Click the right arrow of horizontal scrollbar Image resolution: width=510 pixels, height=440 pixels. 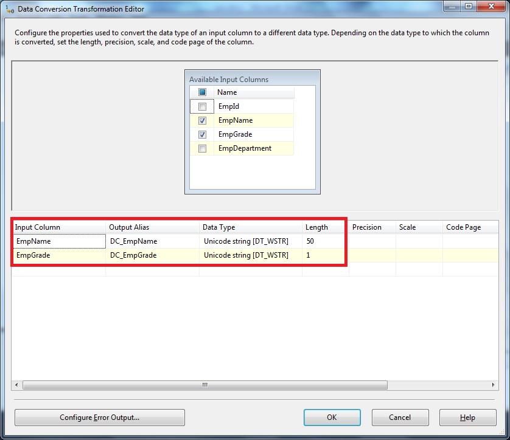pyautogui.click(x=494, y=385)
